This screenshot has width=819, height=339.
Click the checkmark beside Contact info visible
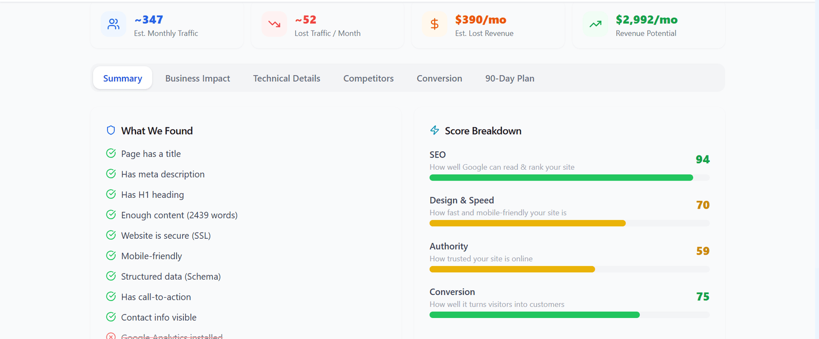coord(111,317)
